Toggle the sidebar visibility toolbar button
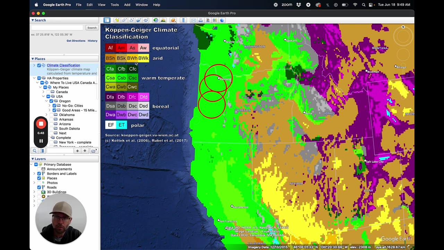Screen dimensions: 444x250 pos(107,20)
